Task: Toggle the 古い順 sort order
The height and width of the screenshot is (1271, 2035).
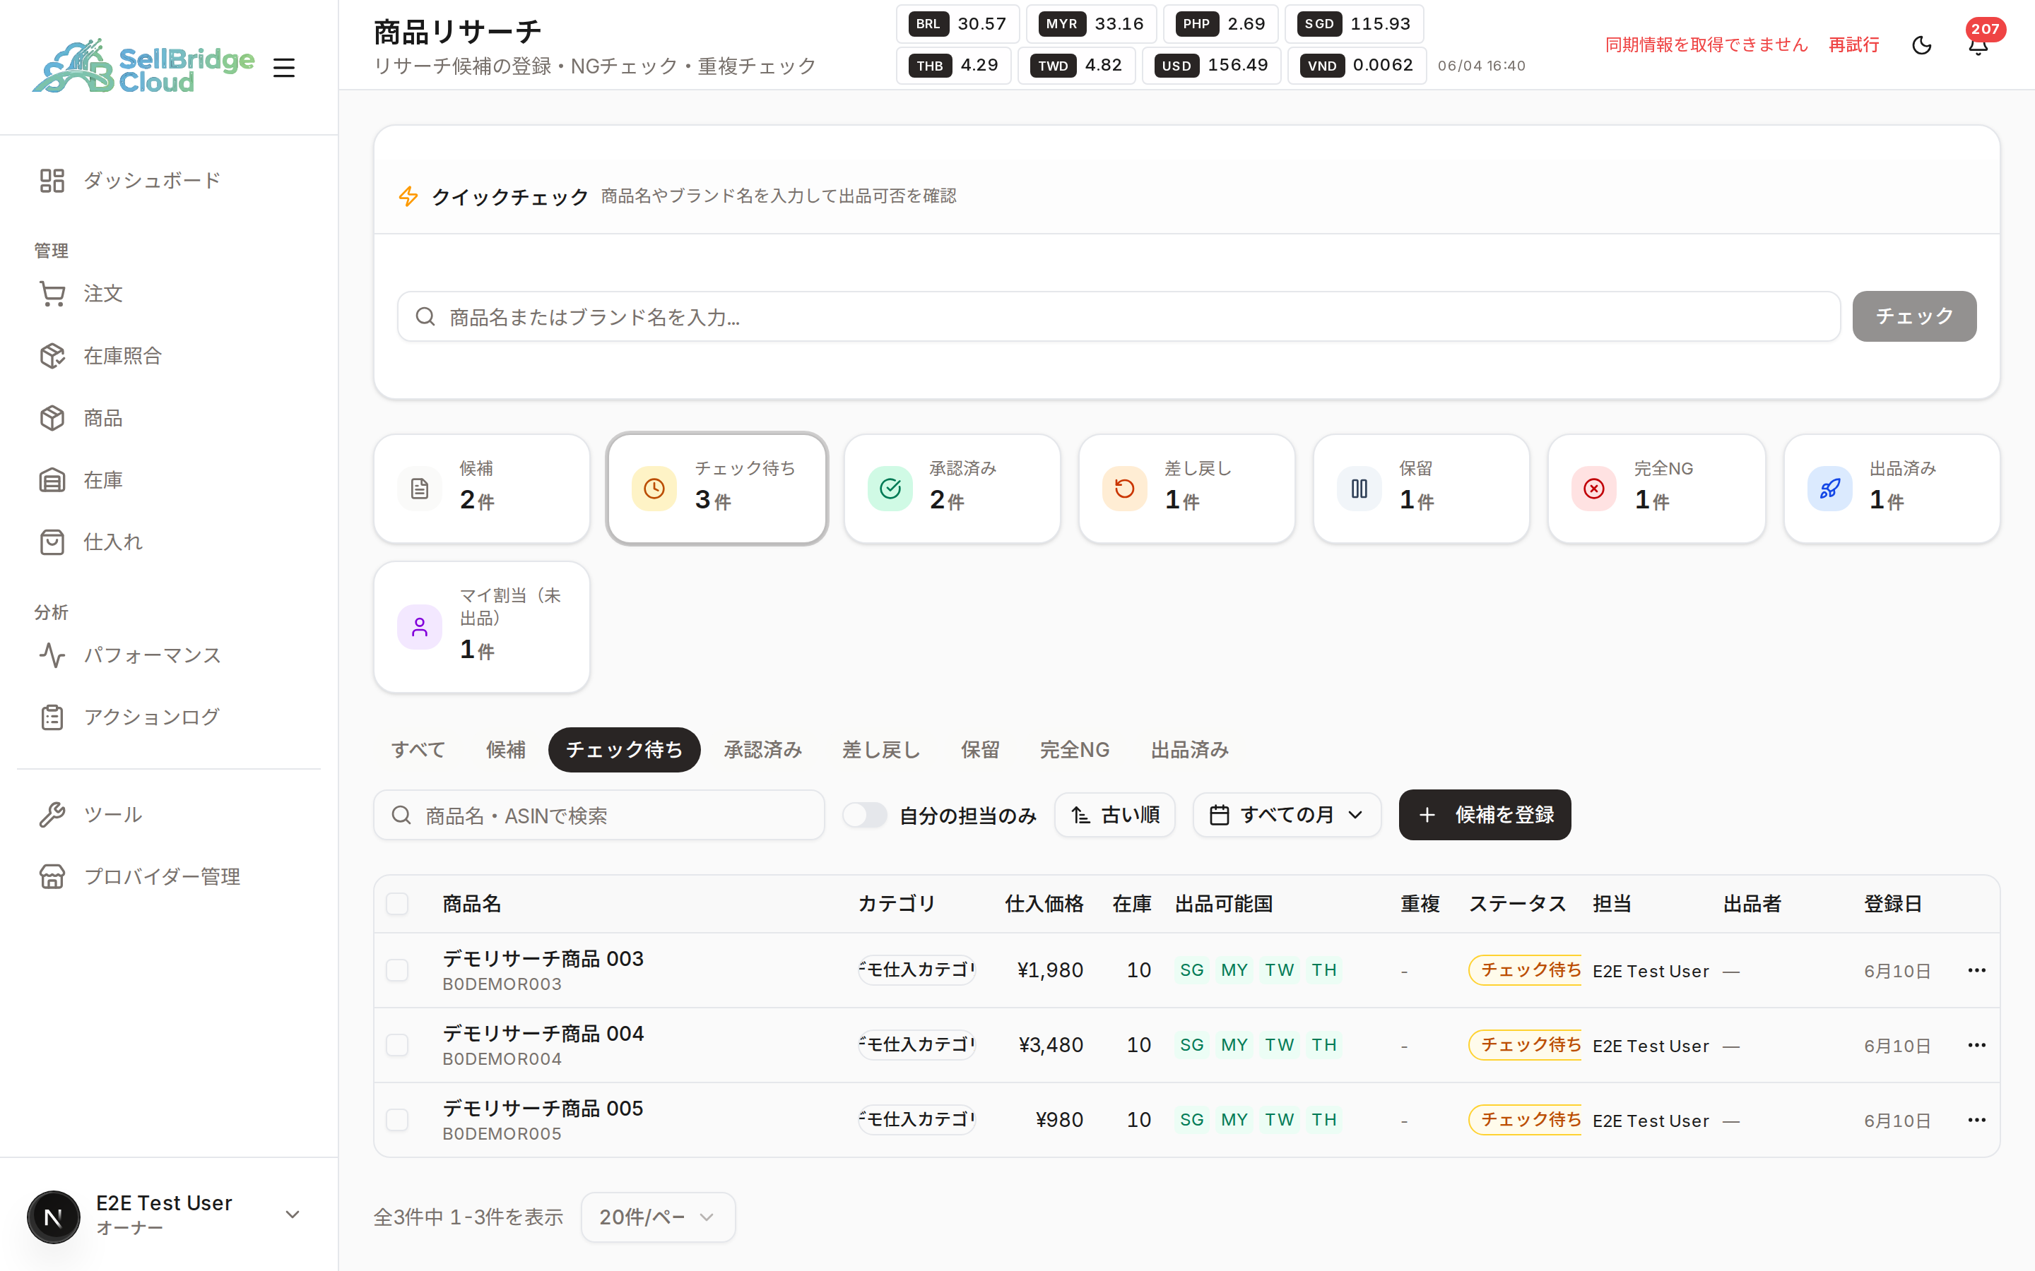Action: click(x=1115, y=815)
